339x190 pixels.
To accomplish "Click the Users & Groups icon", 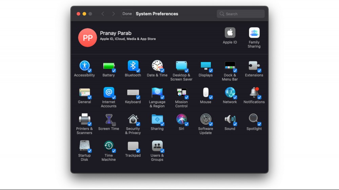I will point(157,146).
